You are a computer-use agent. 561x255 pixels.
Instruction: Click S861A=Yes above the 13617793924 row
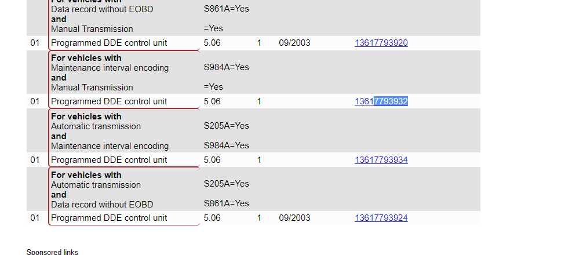[226, 203]
